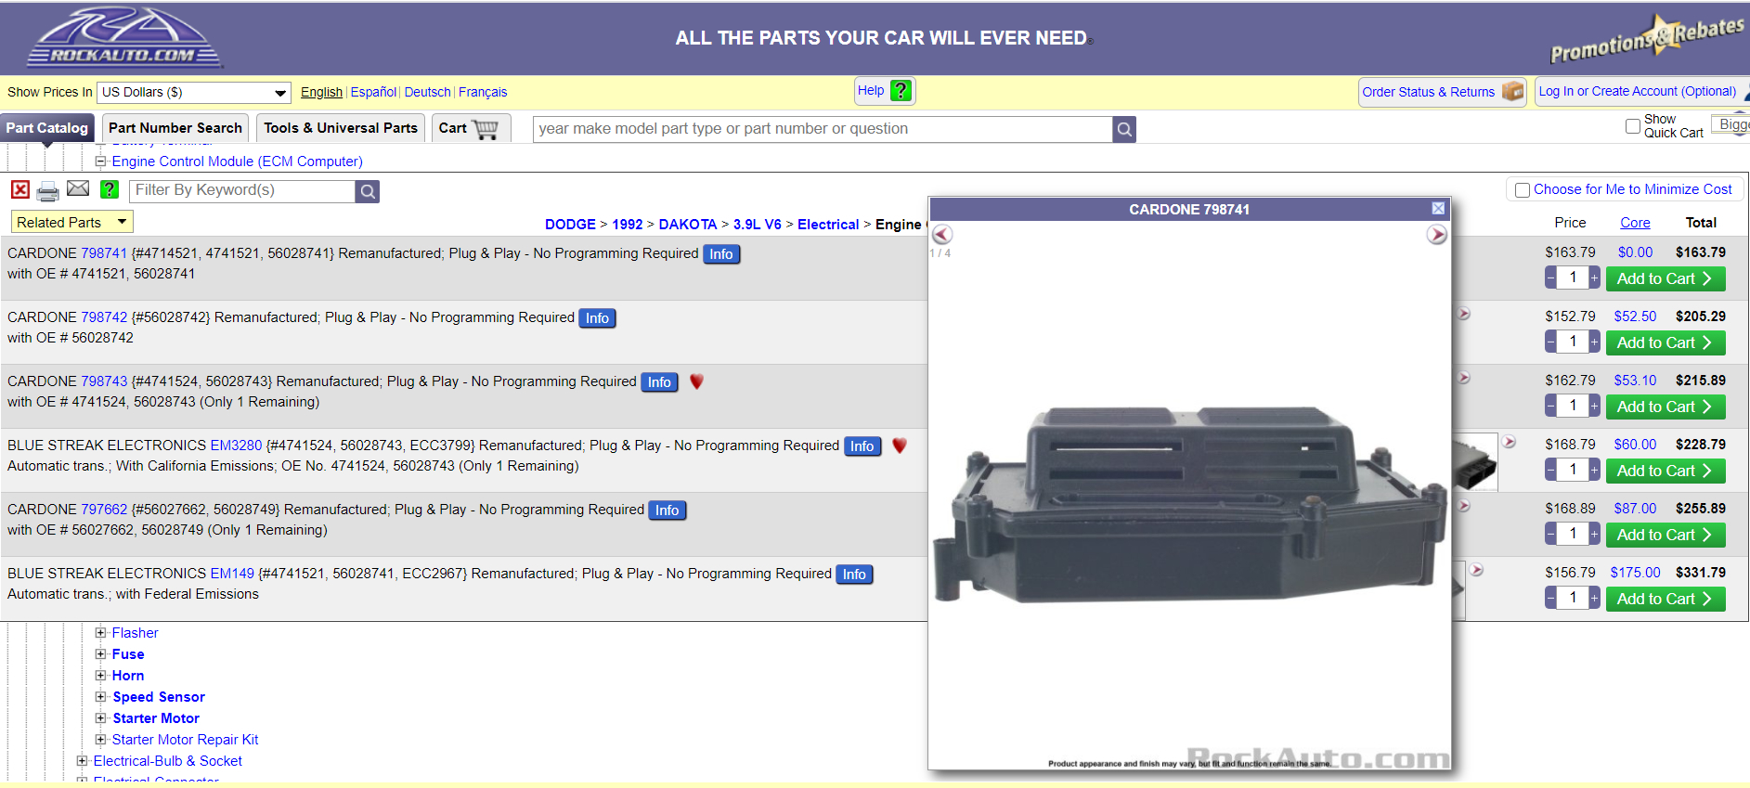Open the Related Parts dropdown
Image resolution: width=1750 pixels, height=788 pixels.
click(72, 222)
